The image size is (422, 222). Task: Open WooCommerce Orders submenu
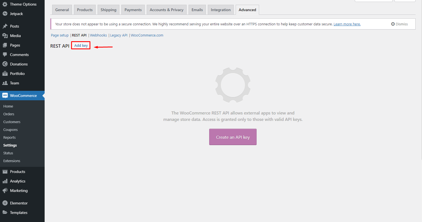pyautogui.click(x=22, y=114)
